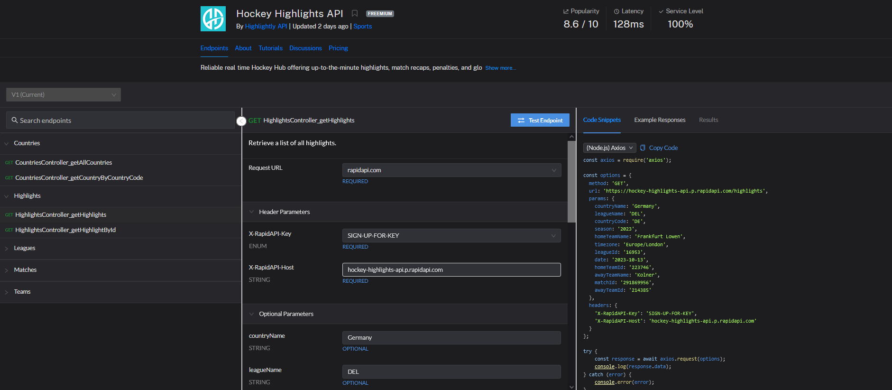Click the Popularity chart icon

(x=566, y=11)
